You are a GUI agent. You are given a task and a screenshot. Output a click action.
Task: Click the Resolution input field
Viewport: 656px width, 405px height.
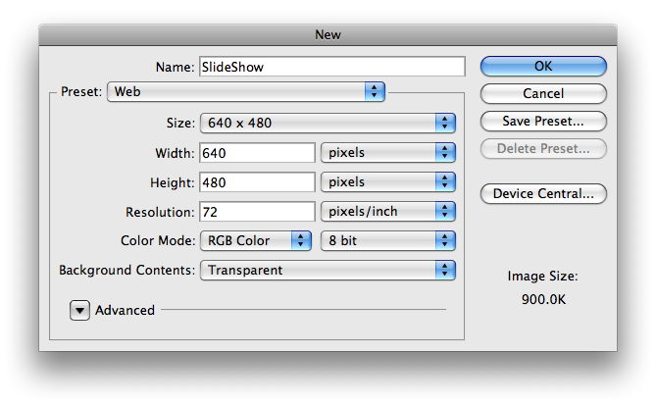click(x=256, y=212)
